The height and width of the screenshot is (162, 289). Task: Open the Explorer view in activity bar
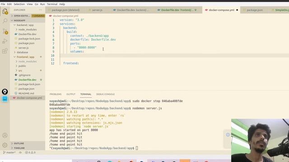pyautogui.click(x=5, y=11)
